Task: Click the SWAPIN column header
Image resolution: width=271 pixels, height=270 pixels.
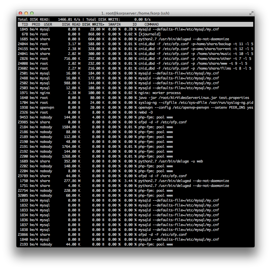Action: click(114, 24)
